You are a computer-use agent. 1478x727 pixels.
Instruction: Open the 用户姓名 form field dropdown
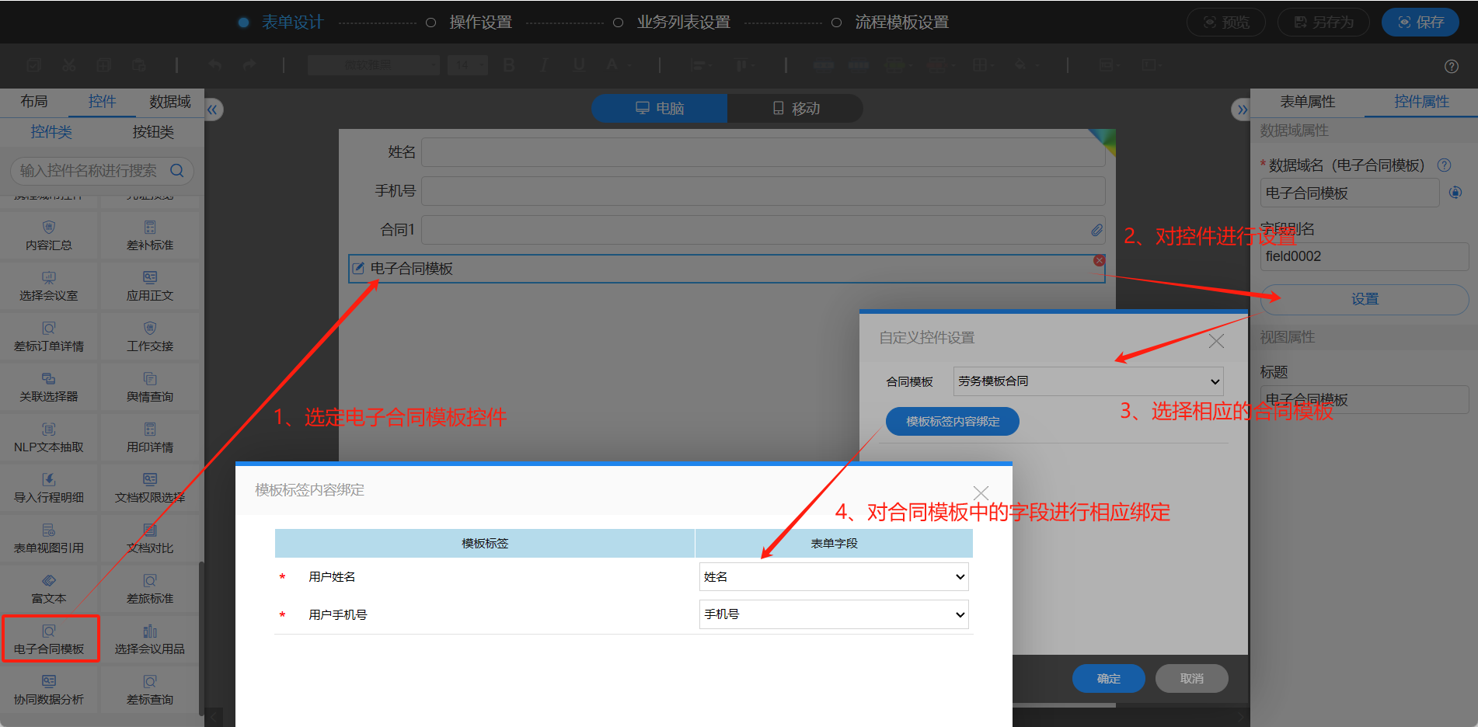[x=834, y=576]
